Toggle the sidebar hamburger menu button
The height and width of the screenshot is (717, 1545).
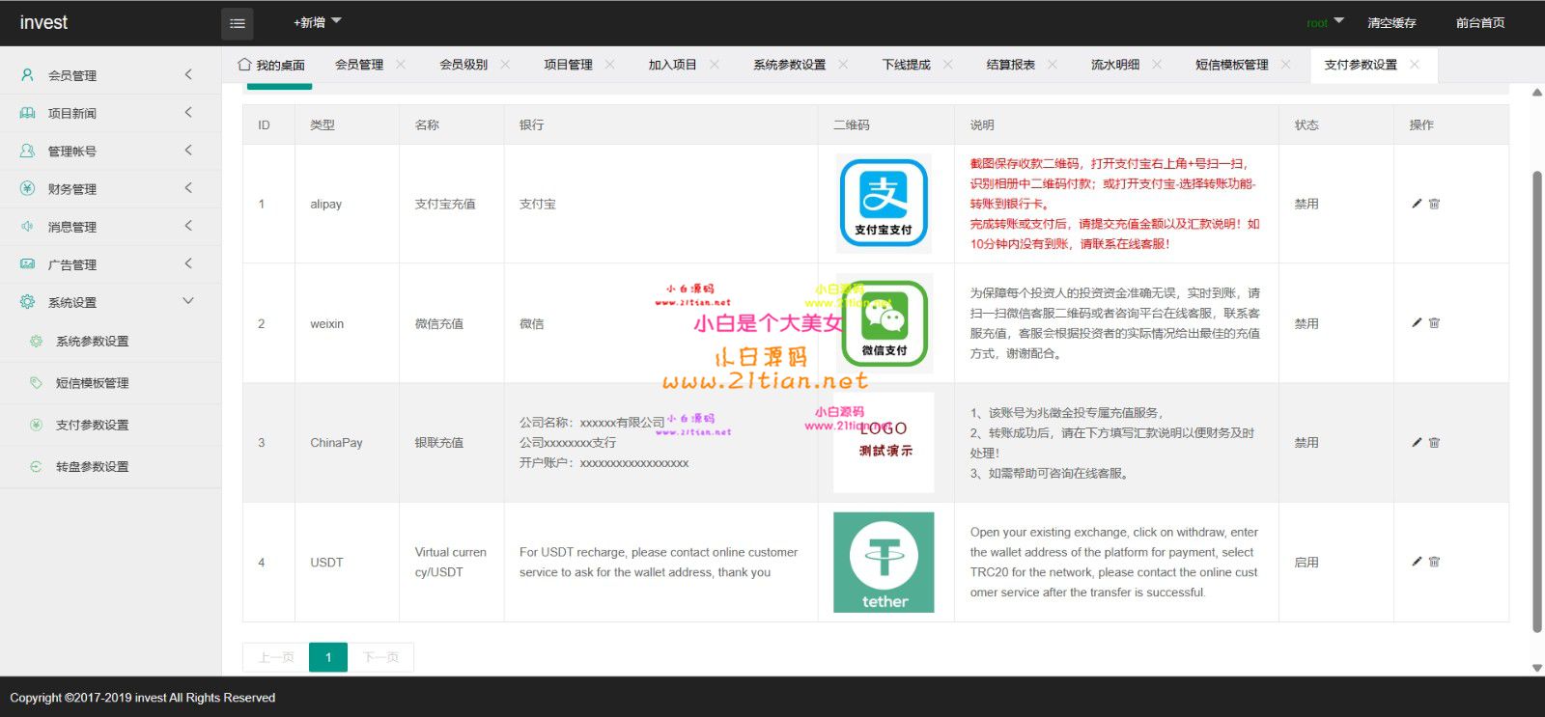(238, 23)
